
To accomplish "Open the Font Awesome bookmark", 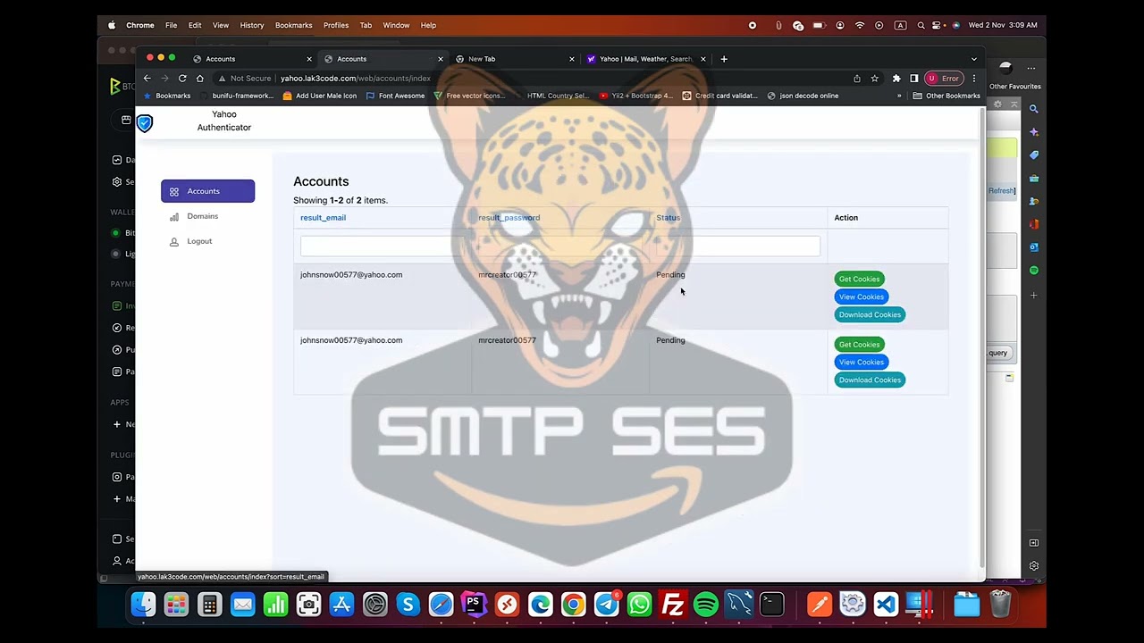I will [x=395, y=96].
